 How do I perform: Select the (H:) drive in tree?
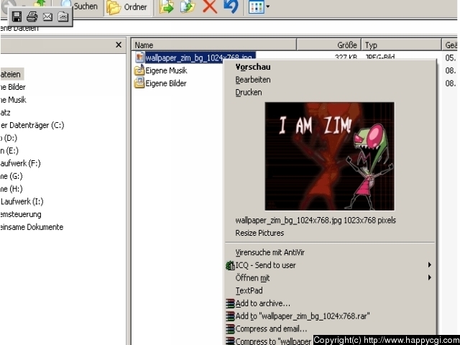point(11,188)
